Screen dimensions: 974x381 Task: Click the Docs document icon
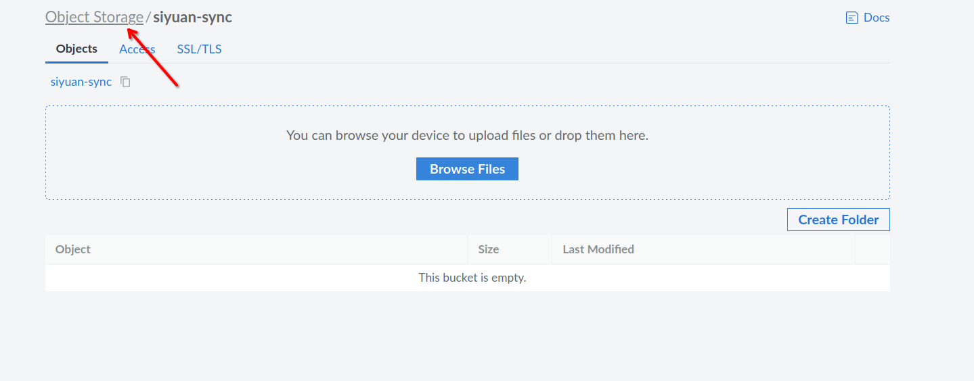[852, 18]
